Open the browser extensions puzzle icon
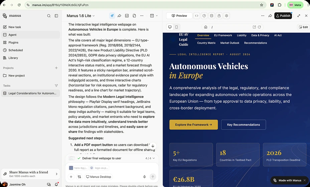 click(x=280, y=5)
